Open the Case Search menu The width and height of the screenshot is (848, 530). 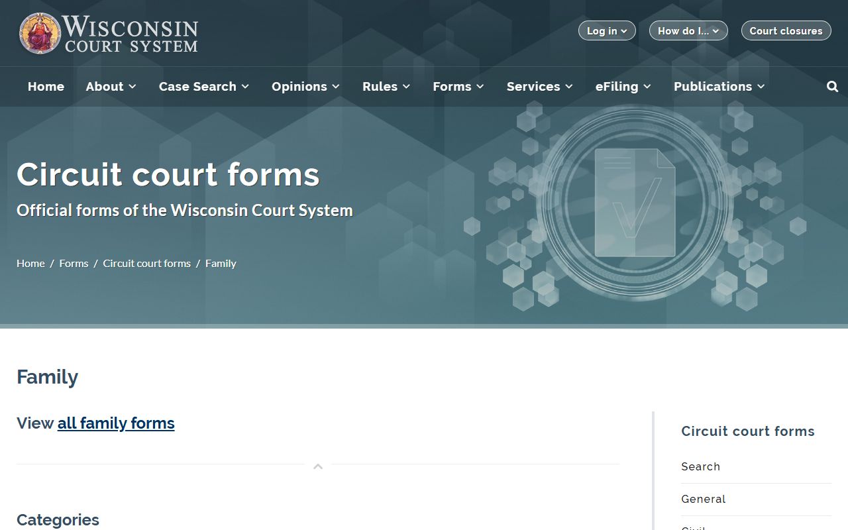[x=204, y=87]
